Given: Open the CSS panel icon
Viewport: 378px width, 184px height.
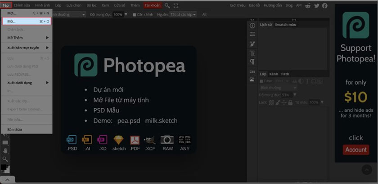Looking at the screenshot, I should 252,71.
